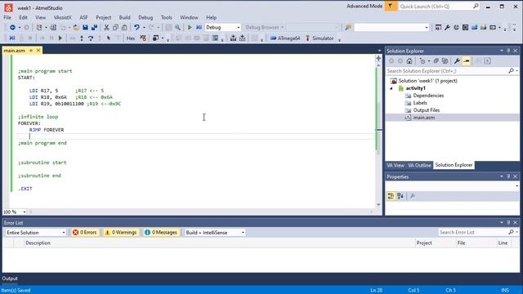Click the pending changes filter icon

click(422, 61)
